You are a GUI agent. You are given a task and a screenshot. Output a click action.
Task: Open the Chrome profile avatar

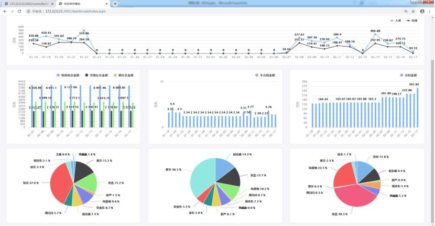coord(422,11)
